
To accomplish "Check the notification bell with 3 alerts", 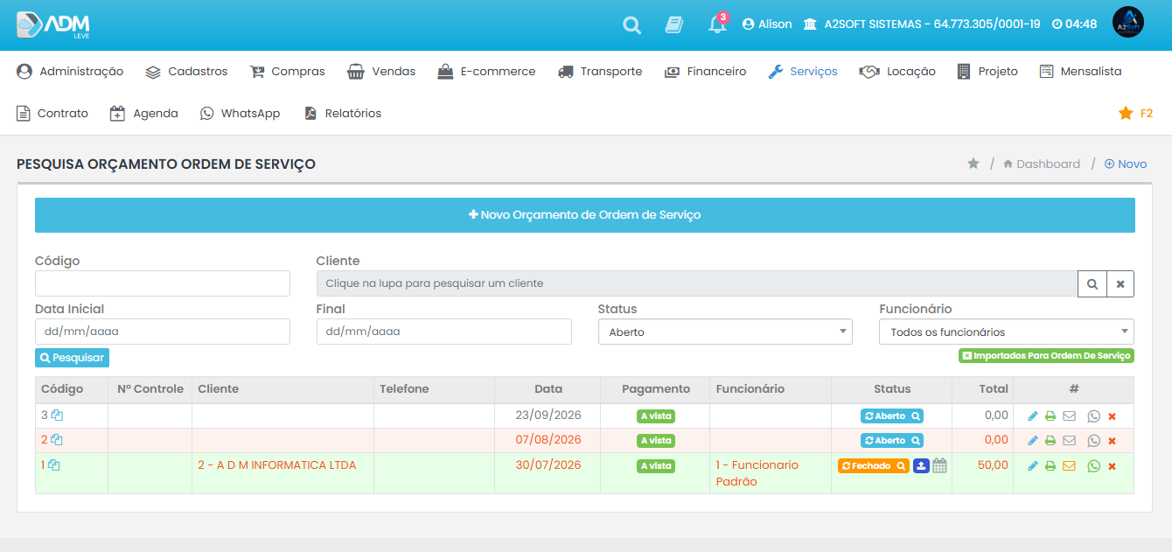I will pos(717,24).
